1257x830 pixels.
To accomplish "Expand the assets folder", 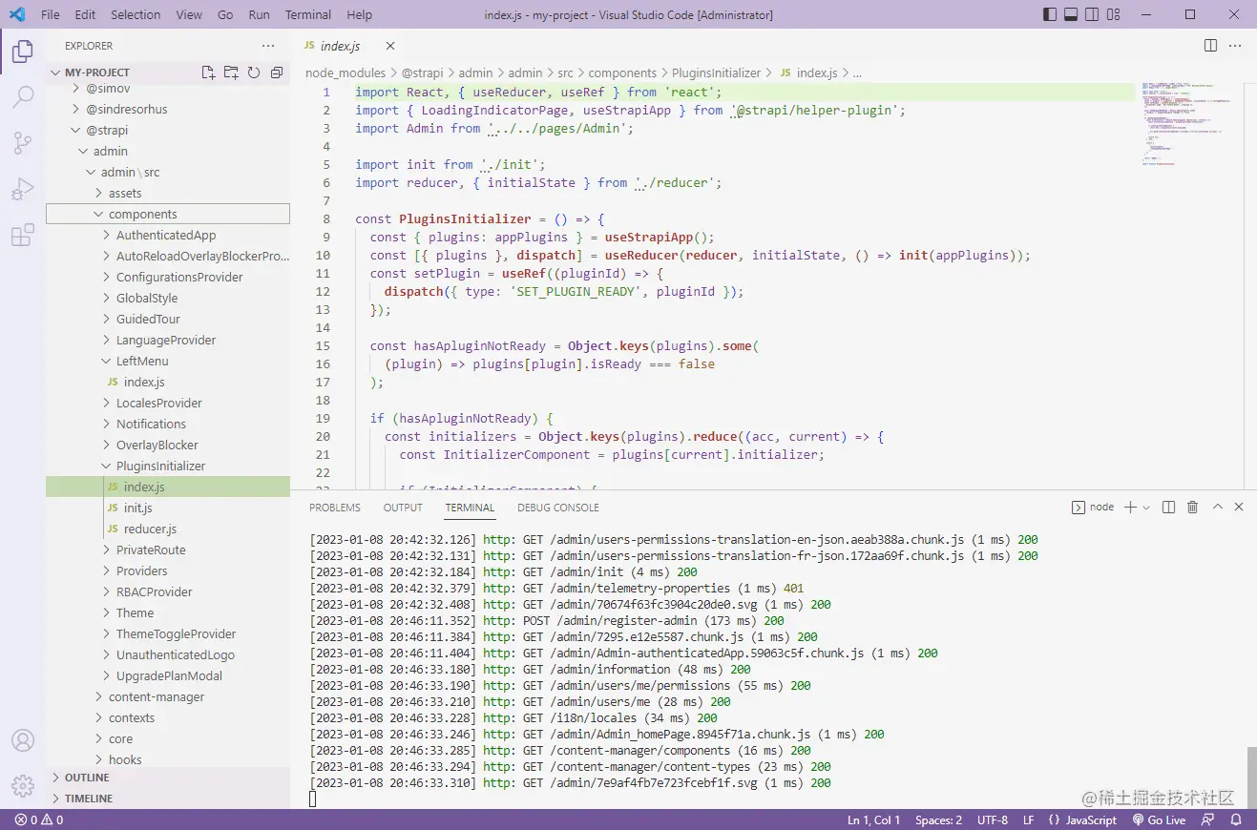I will 168,193.
